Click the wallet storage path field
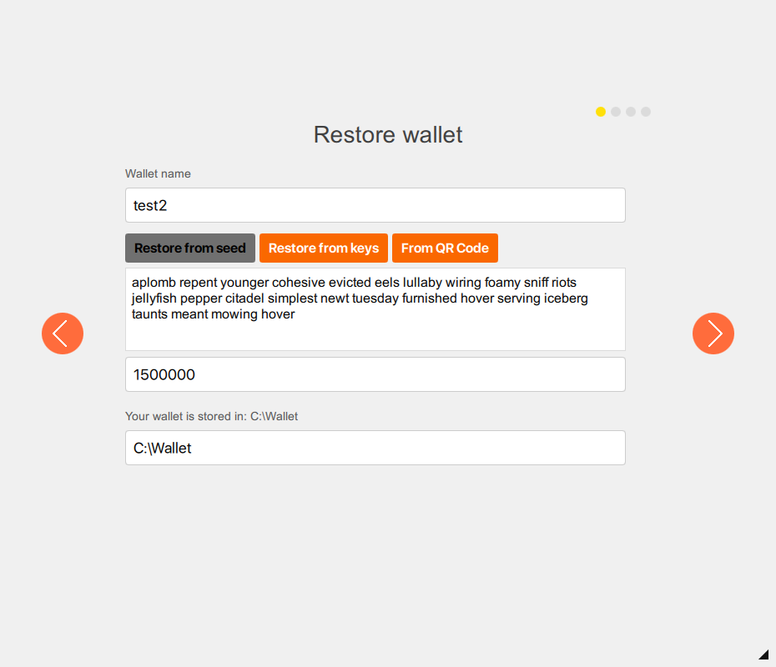This screenshot has height=667, width=776. pos(375,448)
